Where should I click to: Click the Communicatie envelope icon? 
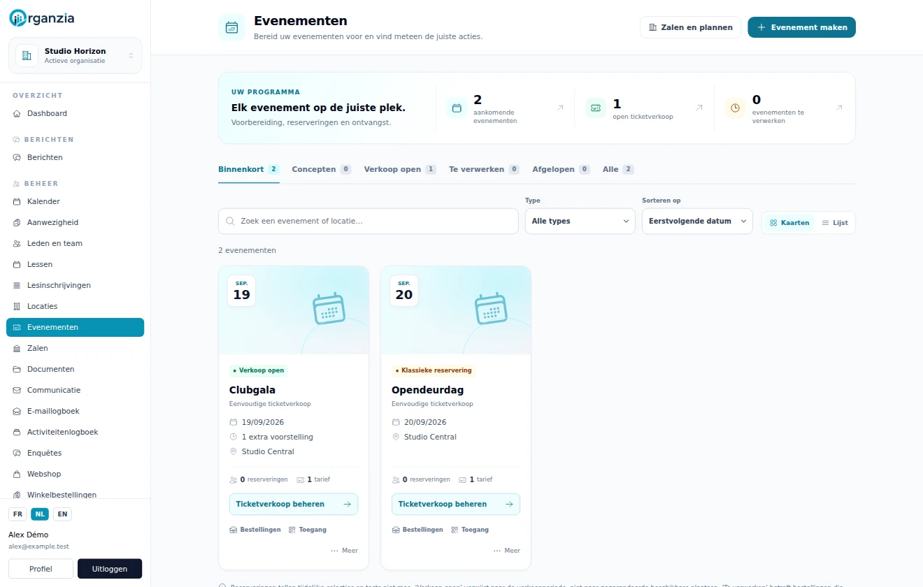tap(17, 390)
